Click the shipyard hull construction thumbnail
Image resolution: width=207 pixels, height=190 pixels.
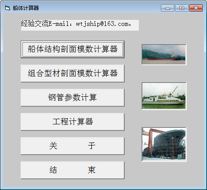pos(164,144)
